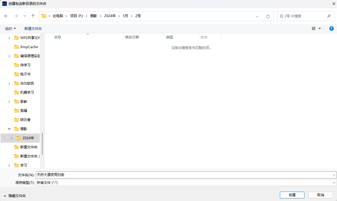Click the 创建 button
The width and height of the screenshot is (337, 201).
coord(292,195)
